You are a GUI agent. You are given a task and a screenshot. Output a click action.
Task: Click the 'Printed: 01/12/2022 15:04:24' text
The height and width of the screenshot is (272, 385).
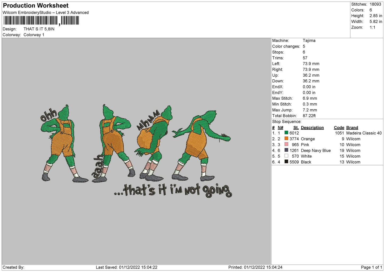coord(255,267)
